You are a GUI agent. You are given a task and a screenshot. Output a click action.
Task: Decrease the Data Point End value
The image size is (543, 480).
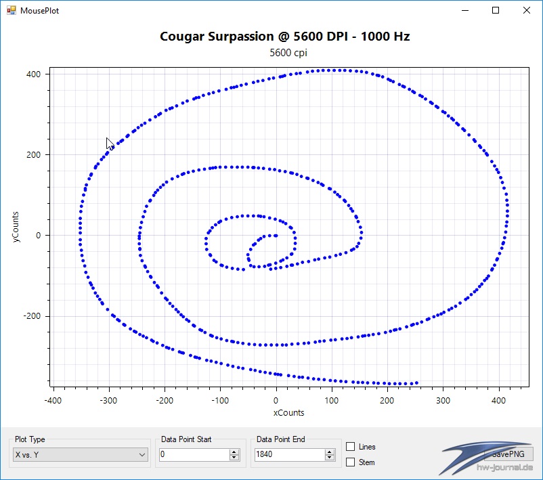(330, 458)
